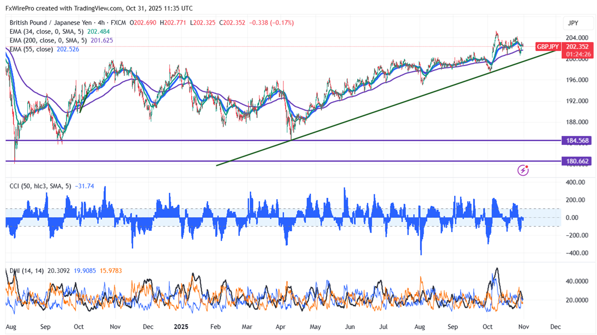Click the 20.3092 DMI value
Viewport: 597px width, 335px height.
58,271
